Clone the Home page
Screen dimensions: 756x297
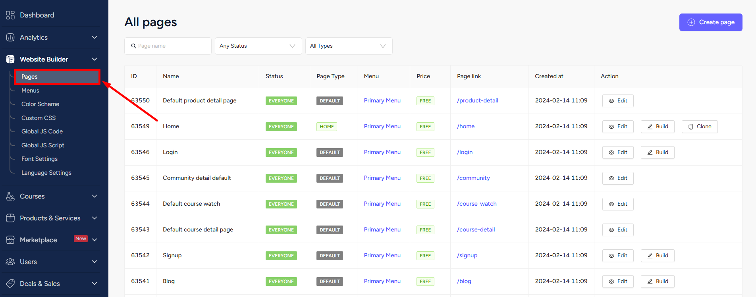tap(700, 127)
